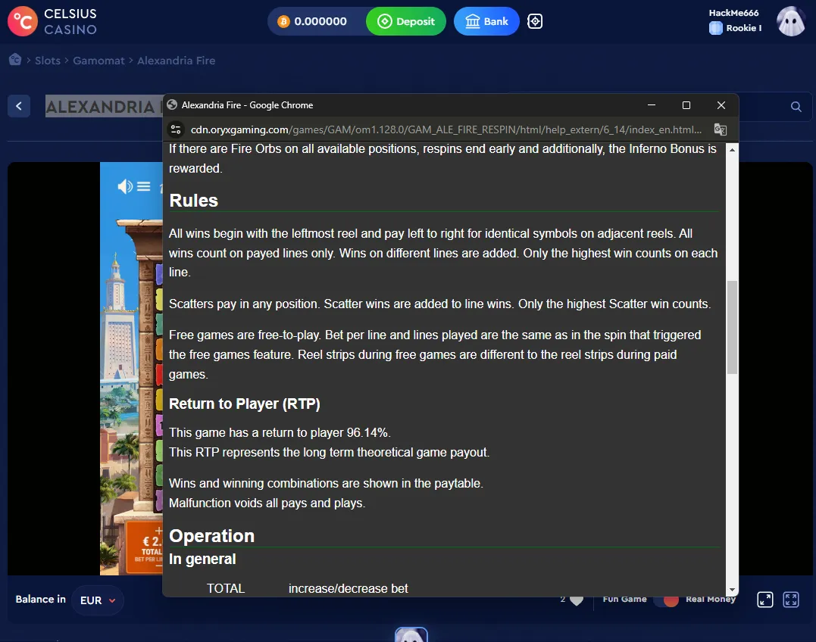Click the 'increase/decrease bet' text
The width and height of the screenshot is (816, 642).
click(x=349, y=588)
